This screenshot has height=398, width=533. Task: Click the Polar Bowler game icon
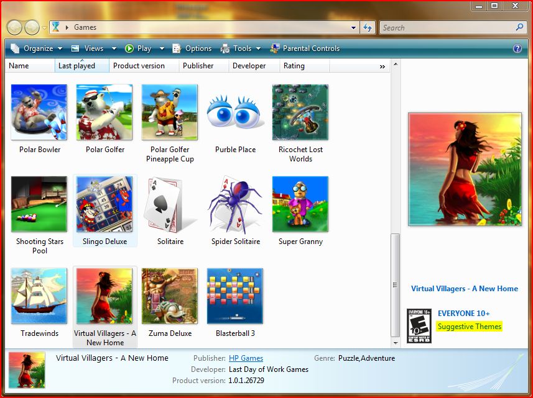(39, 112)
